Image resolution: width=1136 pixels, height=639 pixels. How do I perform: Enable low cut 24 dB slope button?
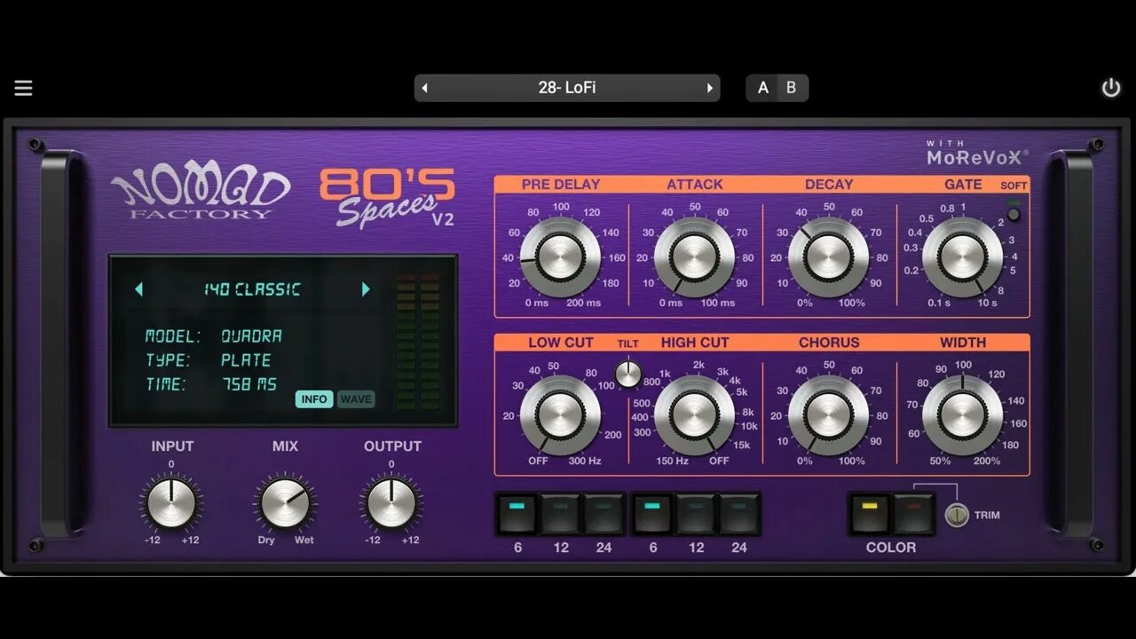click(x=603, y=514)
